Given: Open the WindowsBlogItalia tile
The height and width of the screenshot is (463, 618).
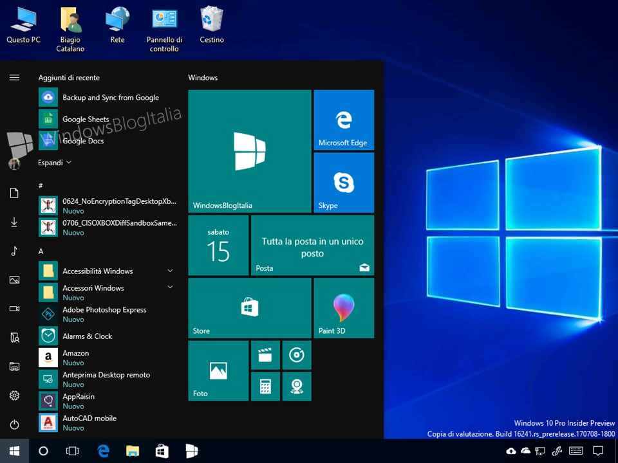Looking at the screenshot, I should point(250,151).
